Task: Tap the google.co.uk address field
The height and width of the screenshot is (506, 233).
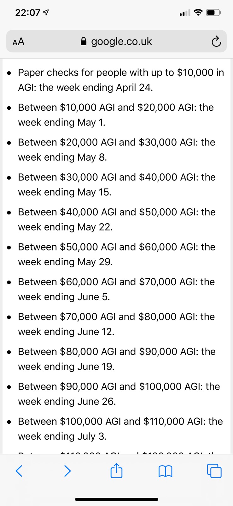Action: point(121,41)
